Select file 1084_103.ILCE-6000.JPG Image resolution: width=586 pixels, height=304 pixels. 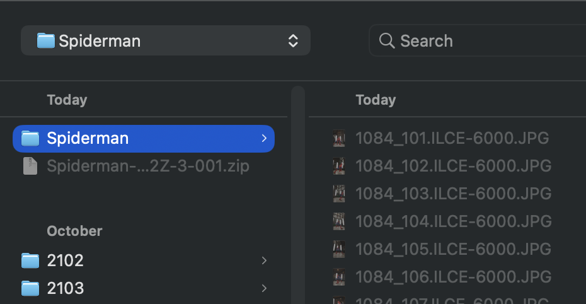(x=453, y=194)
